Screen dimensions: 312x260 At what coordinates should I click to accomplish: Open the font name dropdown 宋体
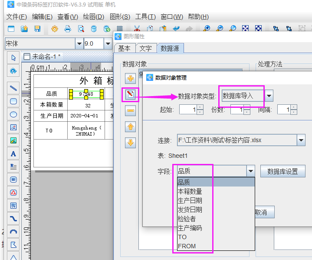pyautogui.click(x=79, y=43)
